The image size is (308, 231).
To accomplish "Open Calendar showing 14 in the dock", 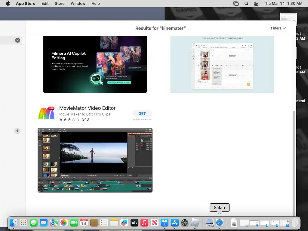I will [x=84, y=223].
